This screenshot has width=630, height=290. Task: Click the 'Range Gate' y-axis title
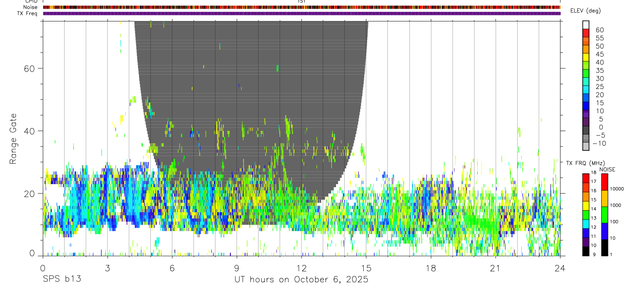(14, 139)
